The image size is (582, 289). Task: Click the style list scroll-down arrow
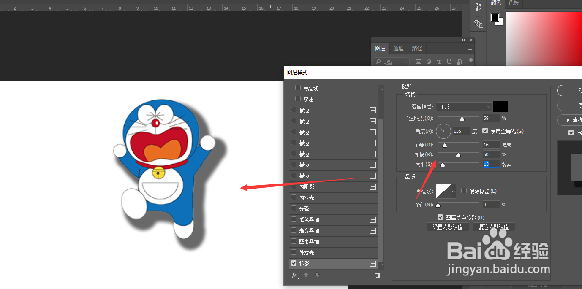[x=381, y=265]
